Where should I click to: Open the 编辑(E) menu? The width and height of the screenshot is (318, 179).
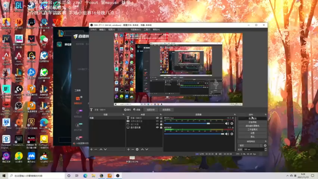click(103, 29)
